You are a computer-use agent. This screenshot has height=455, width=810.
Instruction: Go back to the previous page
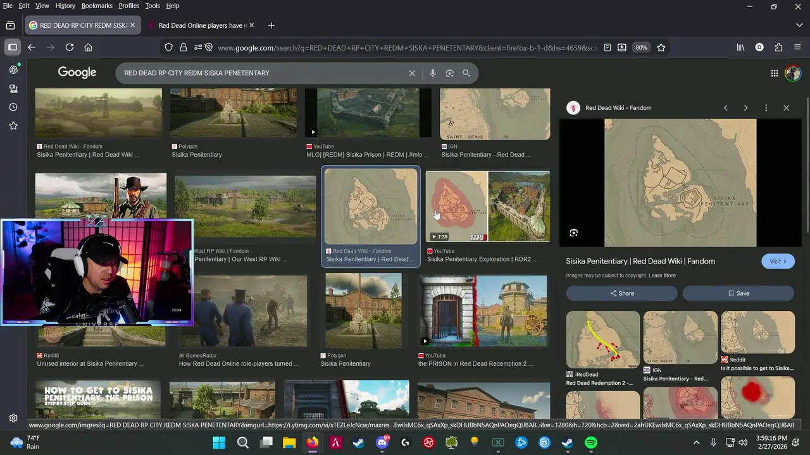(x=31, y=47)
